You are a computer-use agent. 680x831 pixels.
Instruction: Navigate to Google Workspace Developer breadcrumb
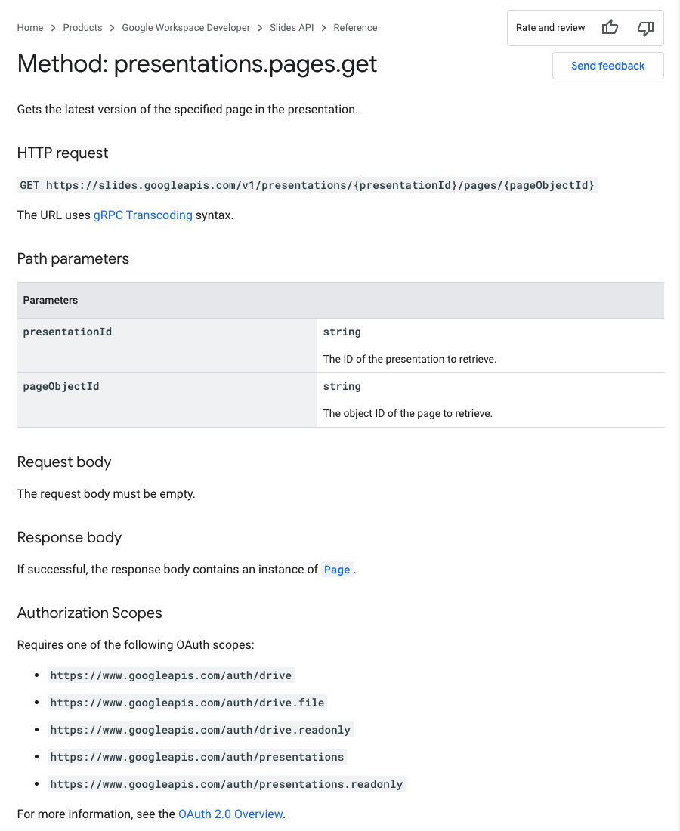(x=186, y=28)
